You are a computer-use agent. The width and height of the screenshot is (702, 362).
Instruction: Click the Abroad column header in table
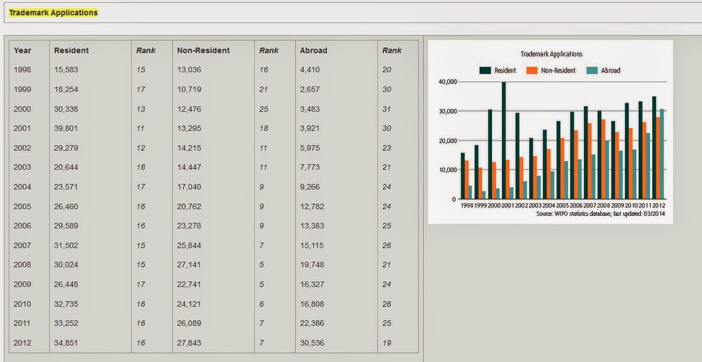pyautogui.click(x=313, y=51)
